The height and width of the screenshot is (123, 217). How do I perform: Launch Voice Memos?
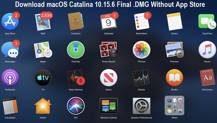tap(76, 78)
